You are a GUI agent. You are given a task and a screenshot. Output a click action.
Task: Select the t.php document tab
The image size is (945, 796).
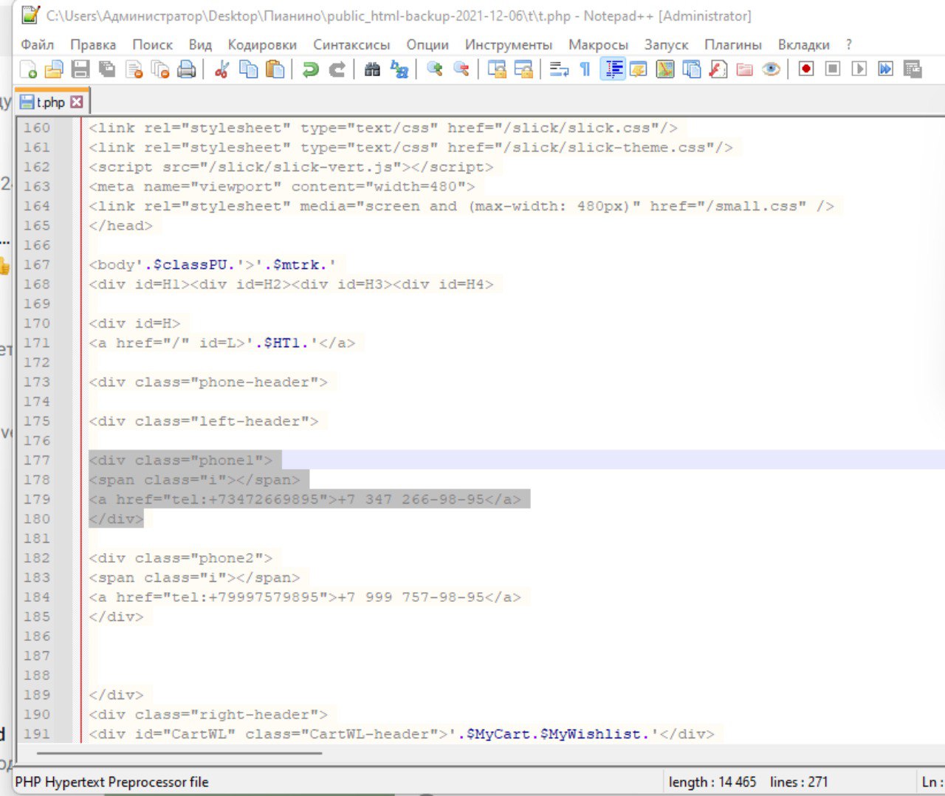[x=50, y=102]
